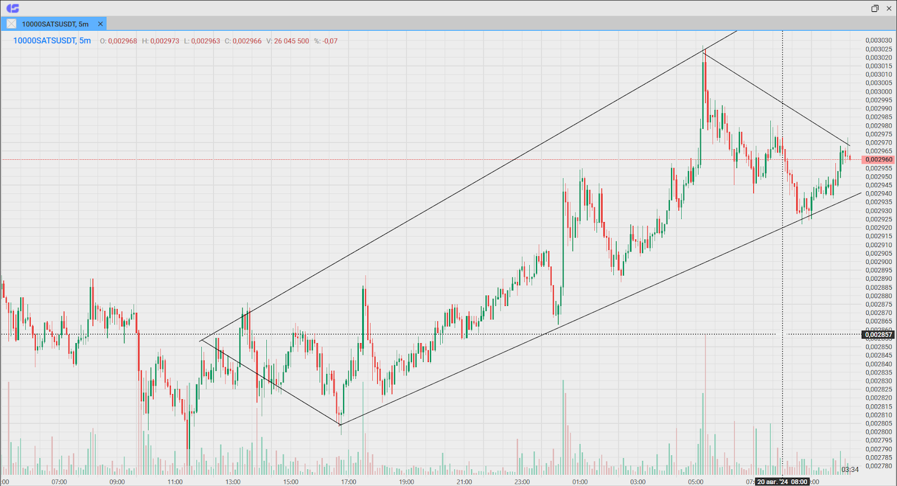Screen dimensions: 897x486
Task: Click the 13:00 mark on the time axis
Action: 233,482
